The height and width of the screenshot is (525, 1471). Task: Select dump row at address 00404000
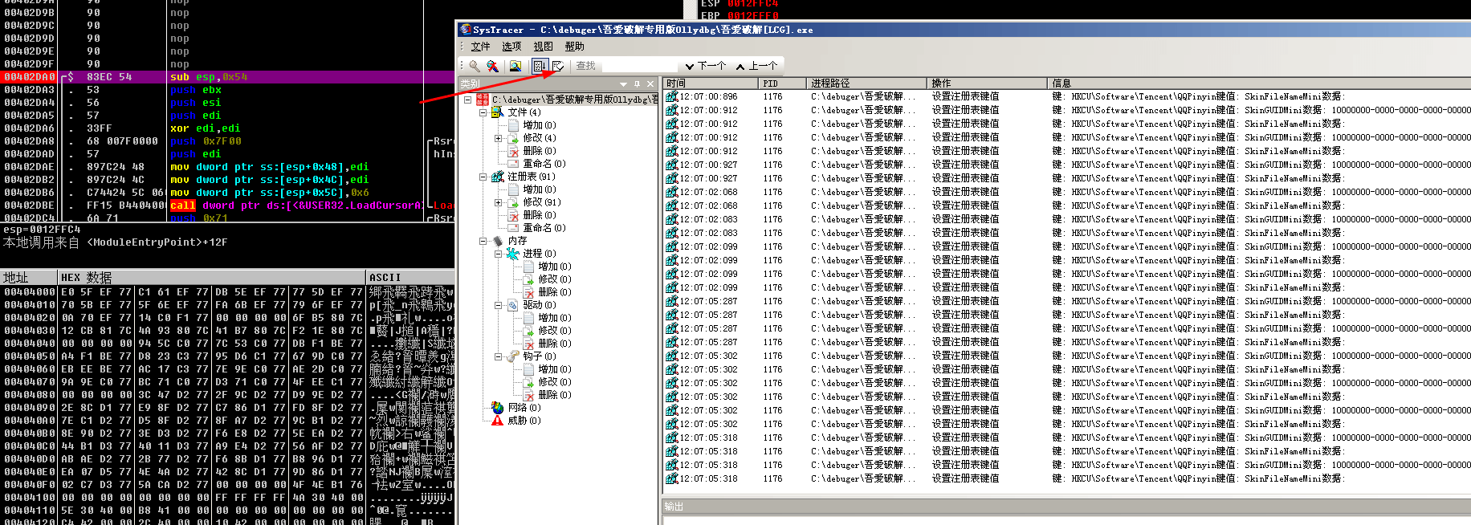point(227,292)
